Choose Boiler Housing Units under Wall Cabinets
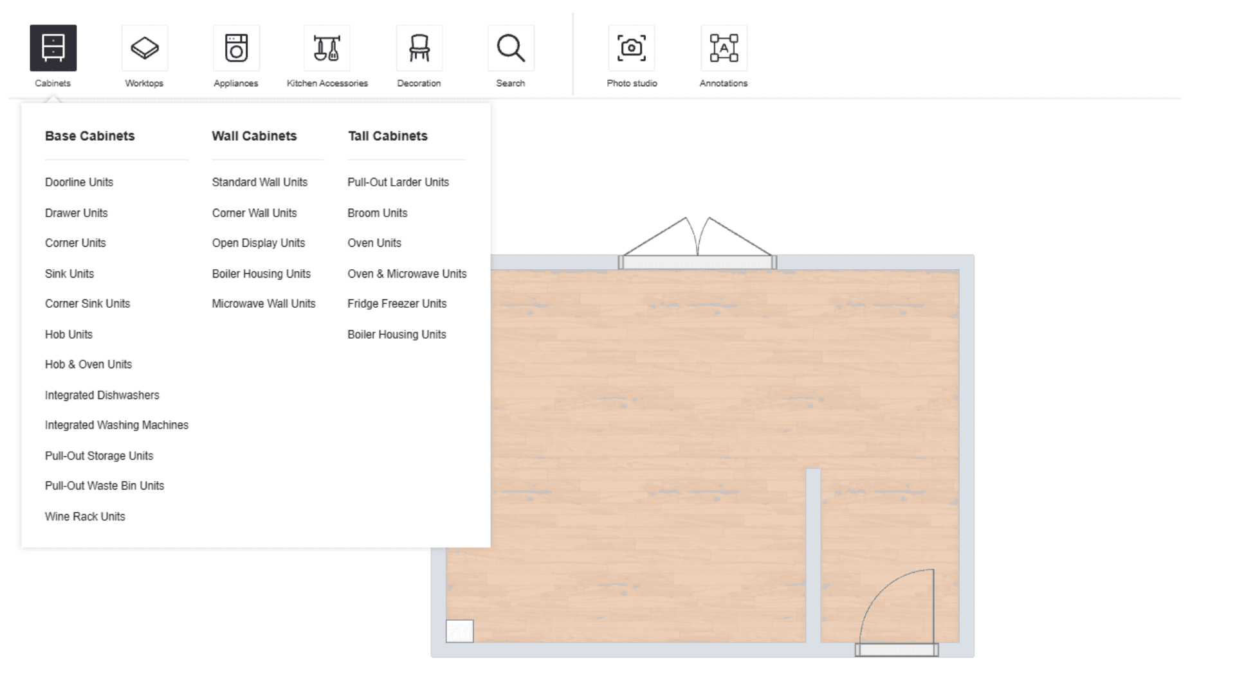Screen dimensions: 1235x694 (x=261, y=274)
